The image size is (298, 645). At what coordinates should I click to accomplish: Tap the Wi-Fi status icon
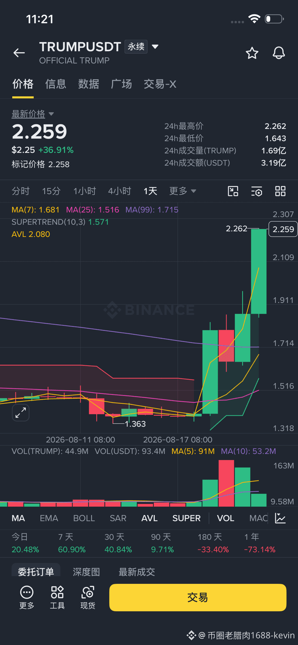pos(254,19)
